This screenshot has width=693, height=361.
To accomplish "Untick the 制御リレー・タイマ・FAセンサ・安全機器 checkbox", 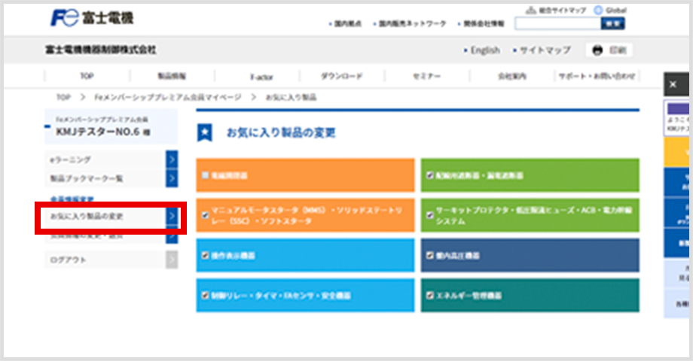I will pos(205,296).
